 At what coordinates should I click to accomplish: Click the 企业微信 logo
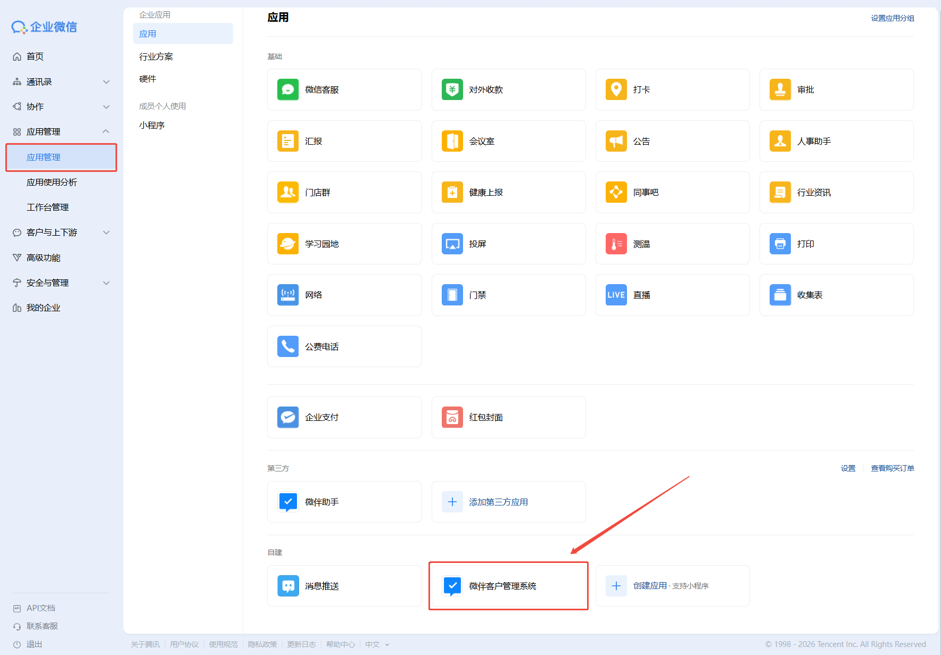pos(44,27)
